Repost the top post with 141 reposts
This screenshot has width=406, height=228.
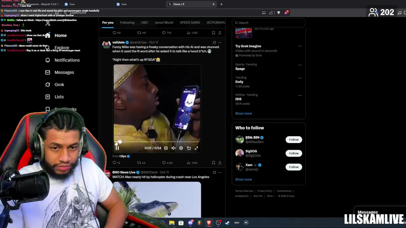[x=141, y=33]
